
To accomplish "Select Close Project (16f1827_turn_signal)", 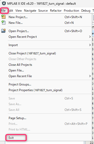I will tap(32, 53).
